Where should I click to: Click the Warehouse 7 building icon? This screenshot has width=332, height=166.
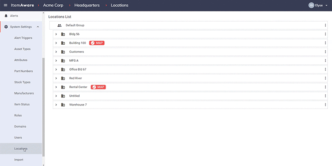point(63,105)
